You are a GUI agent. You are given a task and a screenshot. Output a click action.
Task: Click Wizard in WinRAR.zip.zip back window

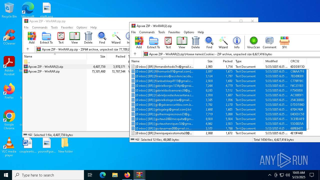(116, 38)
